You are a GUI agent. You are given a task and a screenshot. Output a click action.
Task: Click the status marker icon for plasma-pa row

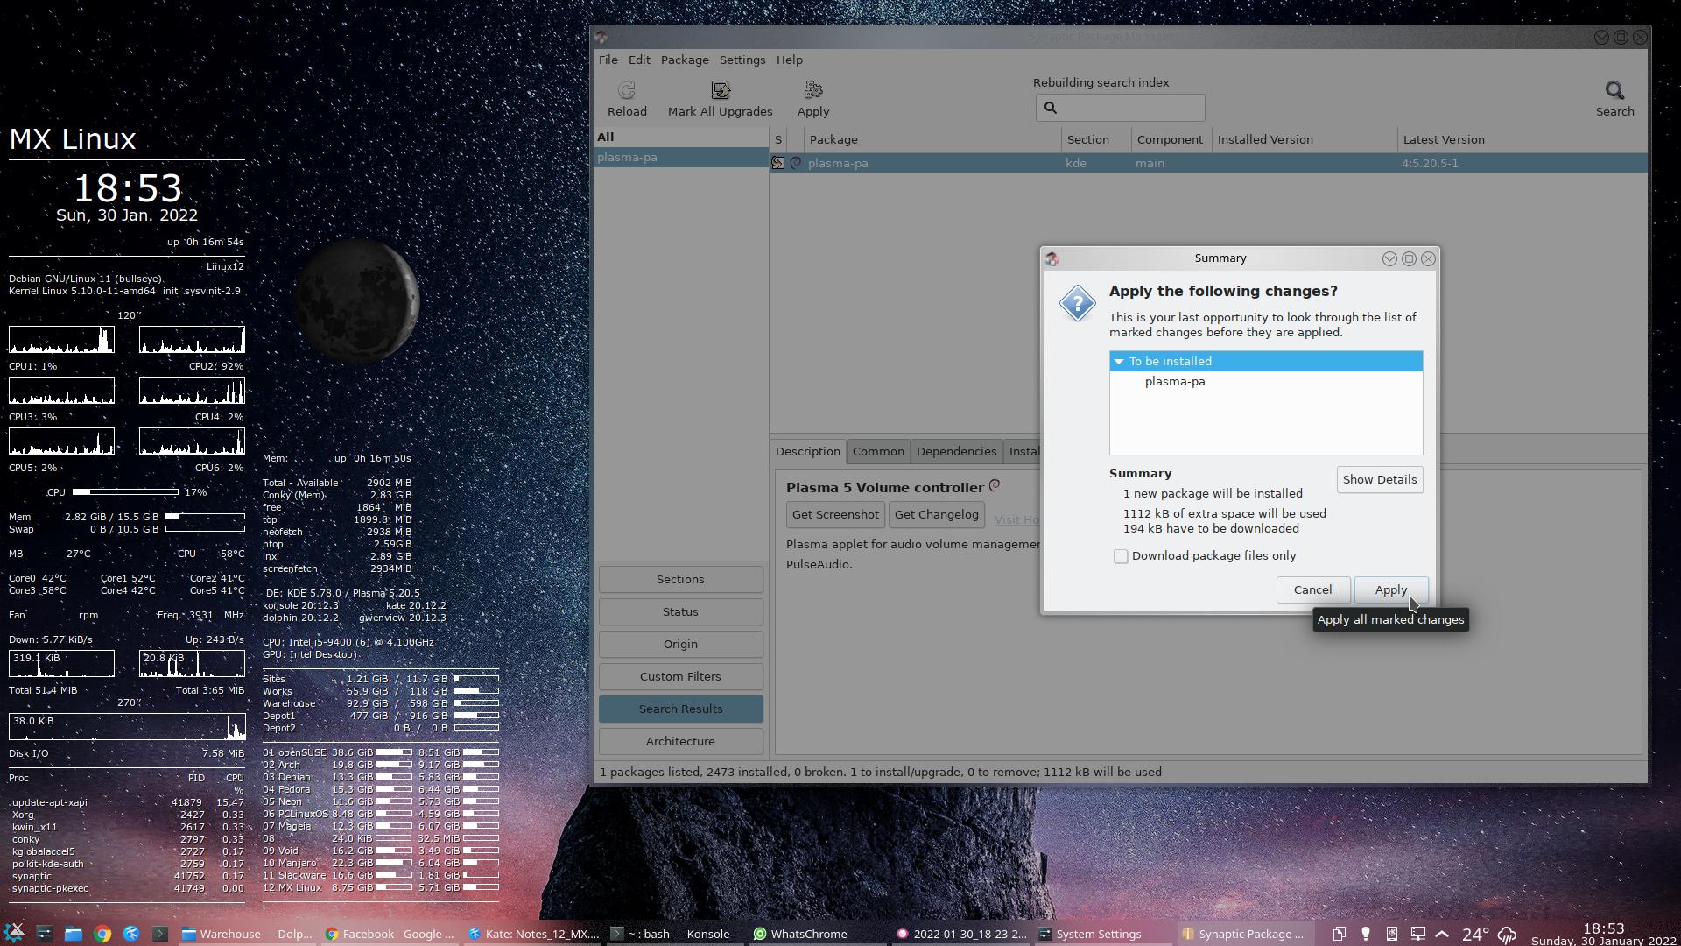coord(777,163)
